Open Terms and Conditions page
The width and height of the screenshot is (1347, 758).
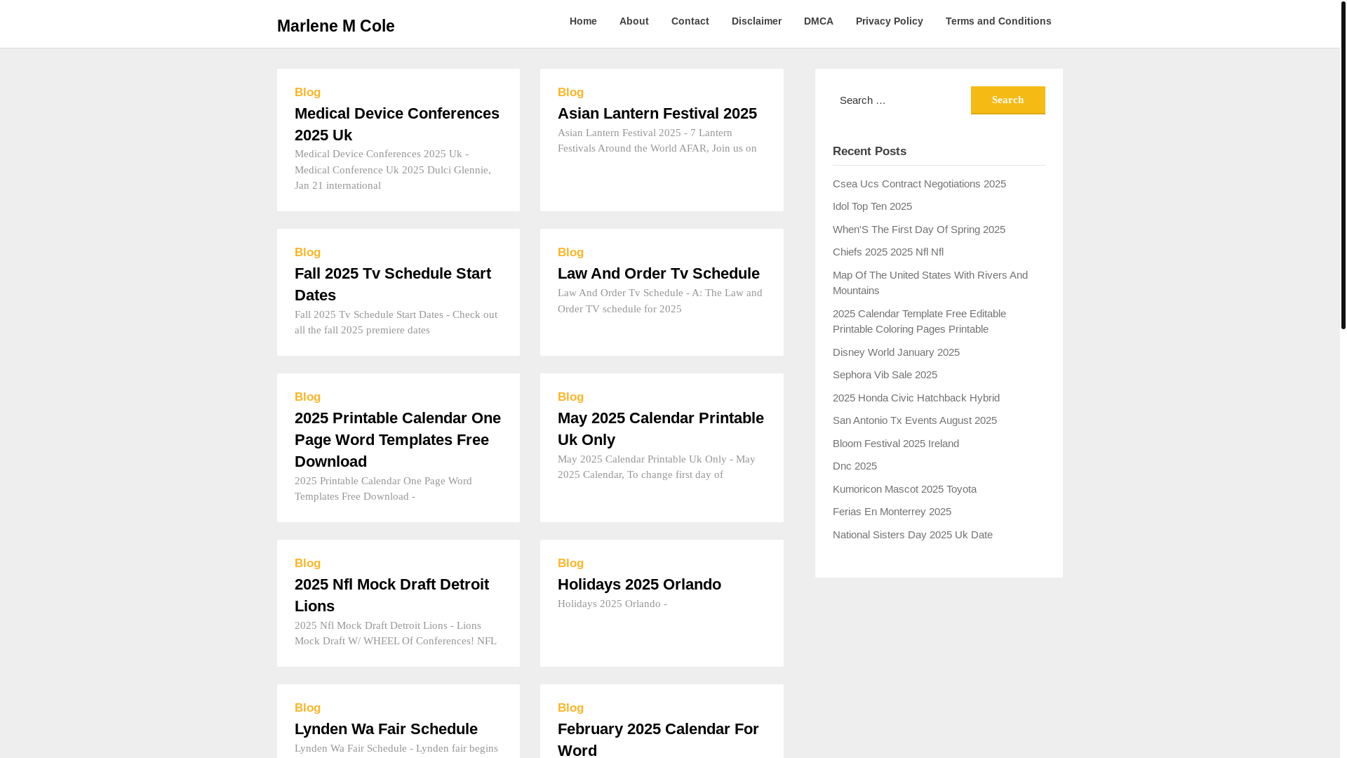(998, 21)
